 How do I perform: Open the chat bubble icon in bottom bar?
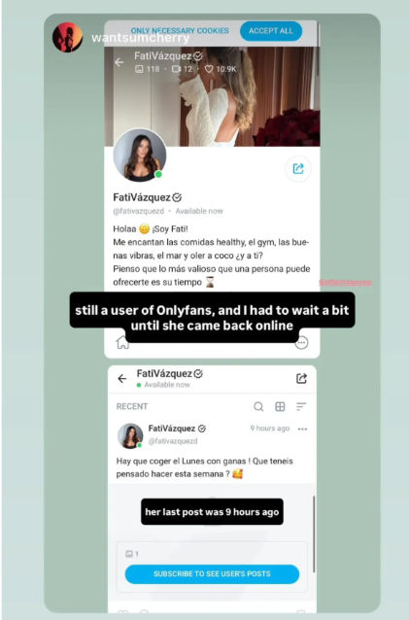[301, 343]
